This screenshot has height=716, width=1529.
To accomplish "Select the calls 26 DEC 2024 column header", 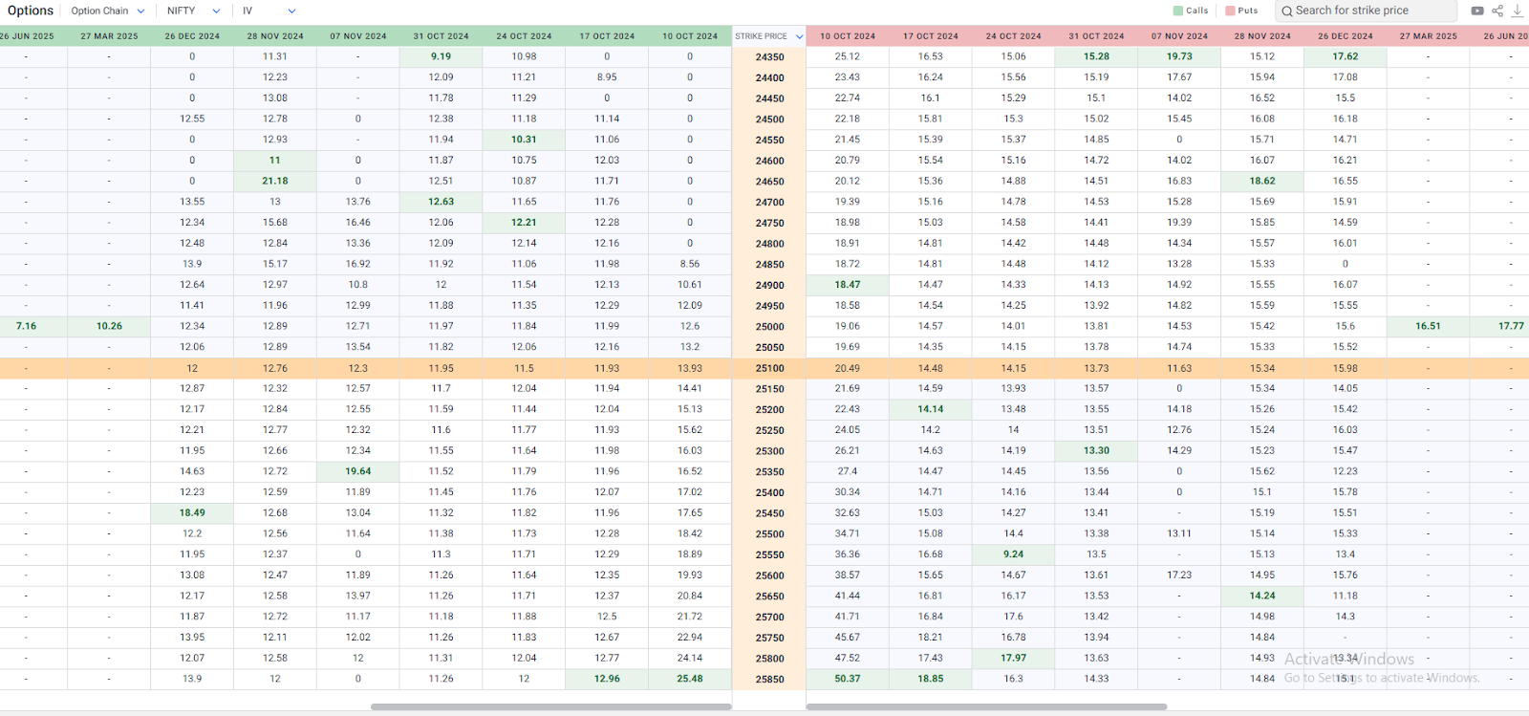I will click(192, 36).
